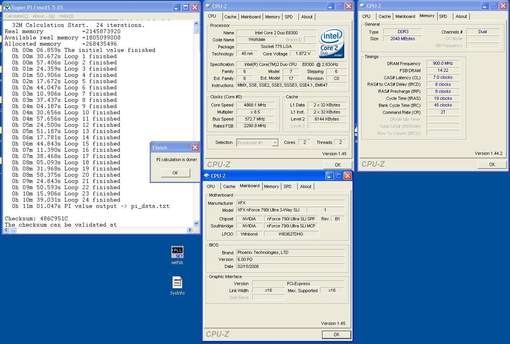The image size is (510, 344).
Task: Open the setfsb desktop icon
Action: tap(177, 255)
